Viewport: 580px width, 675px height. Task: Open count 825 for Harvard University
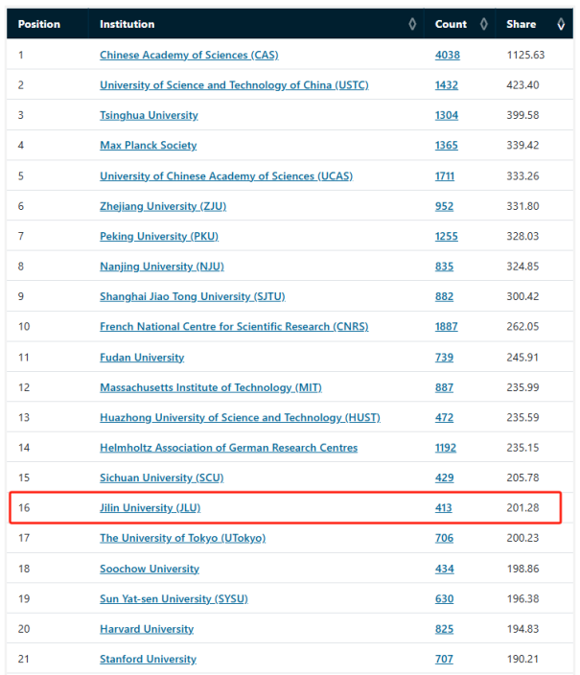click(443, 629)
